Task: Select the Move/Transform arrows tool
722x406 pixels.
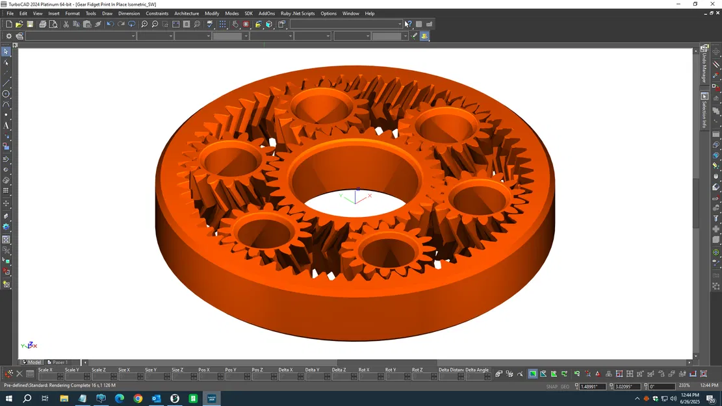Action: [6, 203]
